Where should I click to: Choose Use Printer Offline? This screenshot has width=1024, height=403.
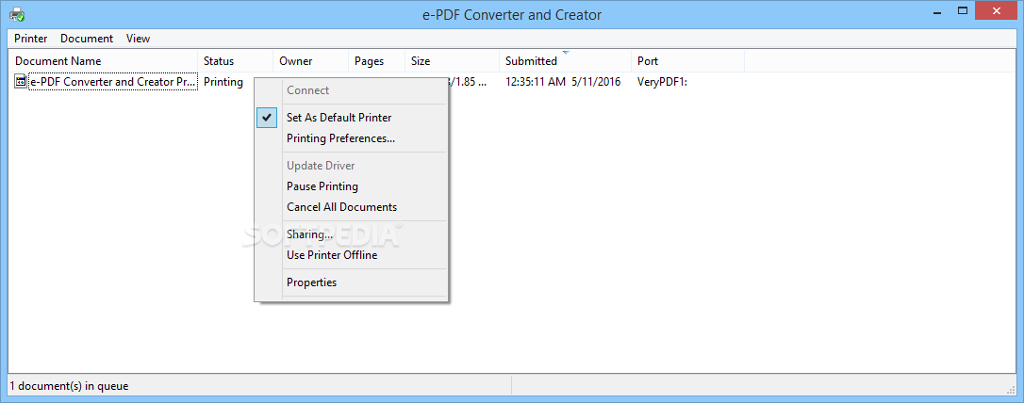332,255
